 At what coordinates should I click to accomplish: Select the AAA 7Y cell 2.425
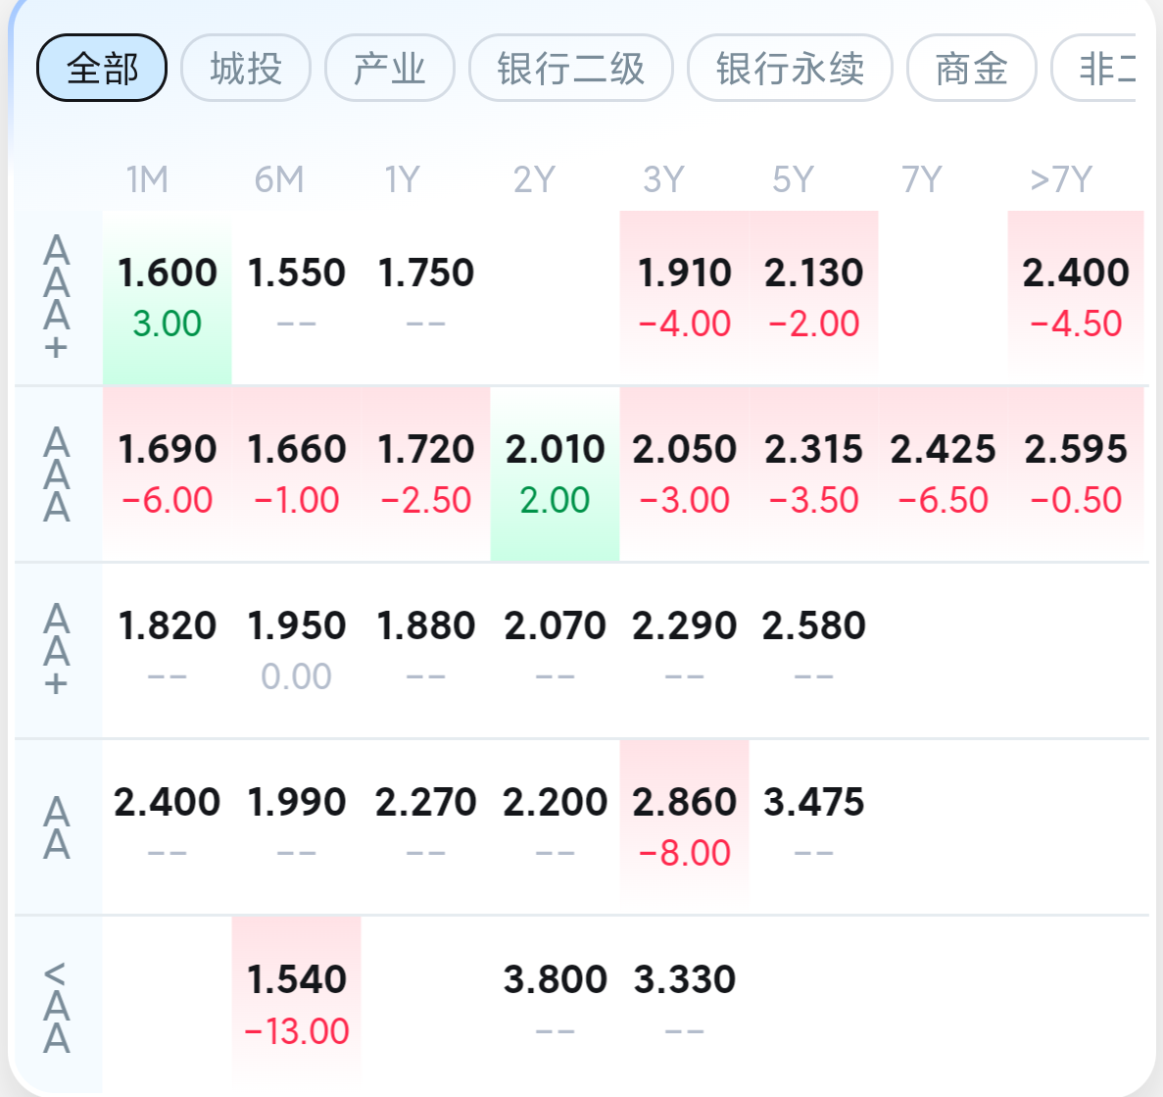943,474
